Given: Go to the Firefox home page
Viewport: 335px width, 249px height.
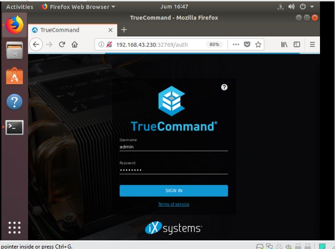Looking at the screenshot, I should 75,45.
